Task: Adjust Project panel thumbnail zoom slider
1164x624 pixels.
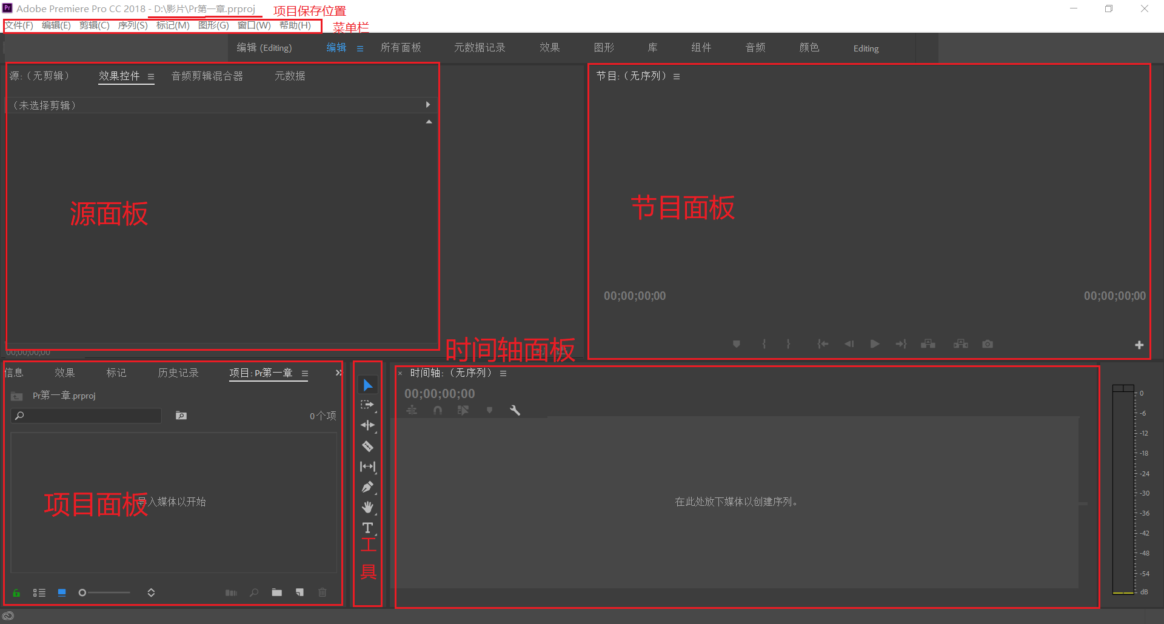Action: (104, 592)
